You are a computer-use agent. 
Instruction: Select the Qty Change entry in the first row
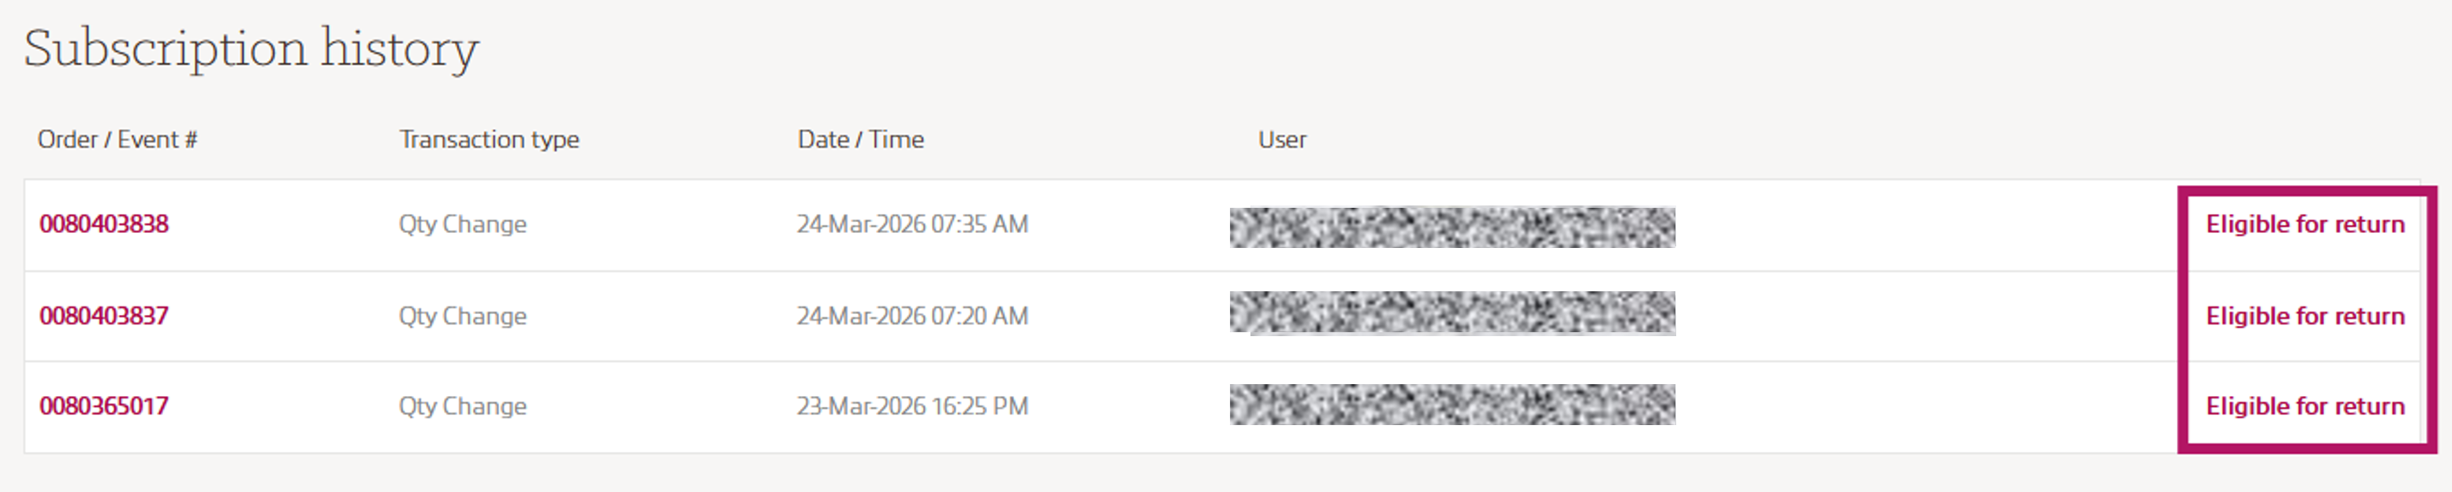pos(463,224)
